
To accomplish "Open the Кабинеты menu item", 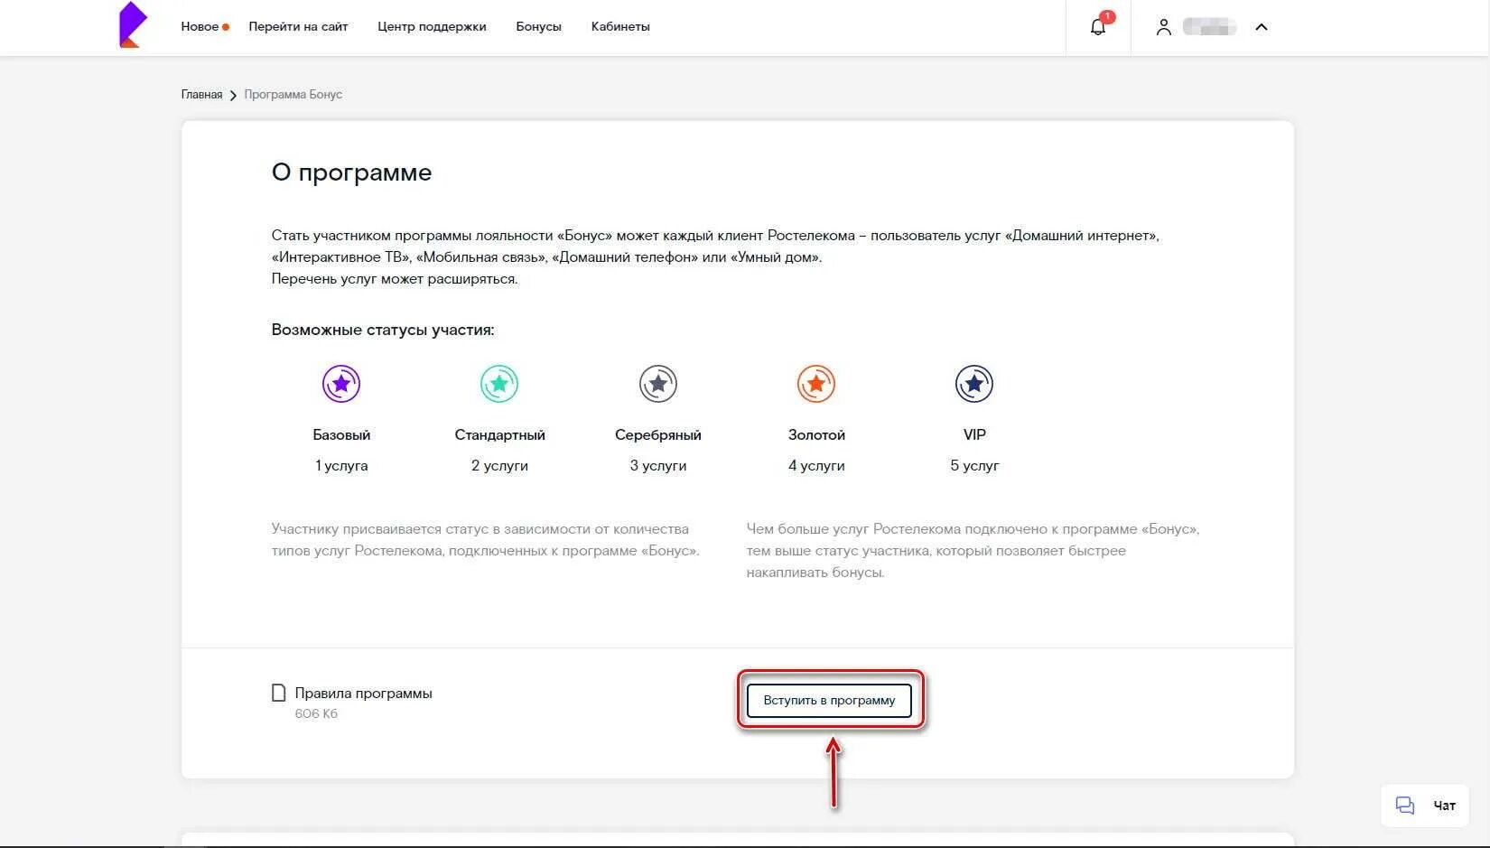I will coord(620,26).
